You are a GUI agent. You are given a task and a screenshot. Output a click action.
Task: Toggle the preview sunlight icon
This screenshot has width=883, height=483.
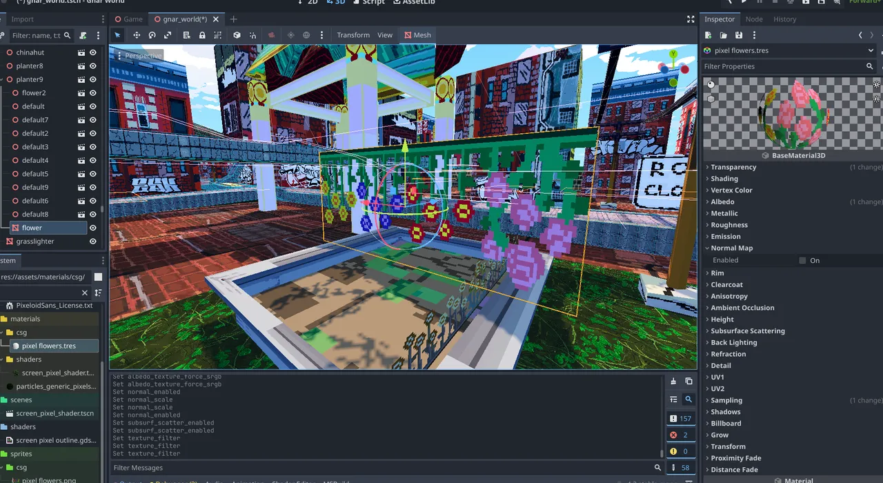tap(290, 35)
